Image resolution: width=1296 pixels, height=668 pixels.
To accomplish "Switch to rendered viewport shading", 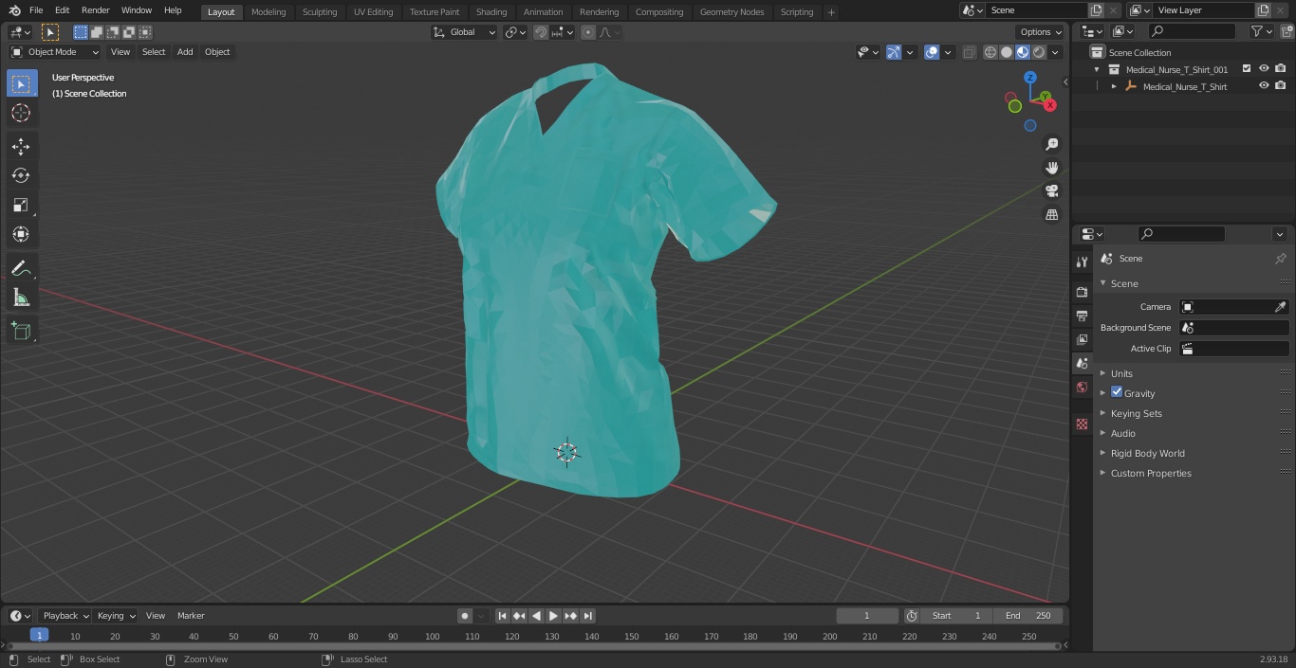I will coord(1039,52).
